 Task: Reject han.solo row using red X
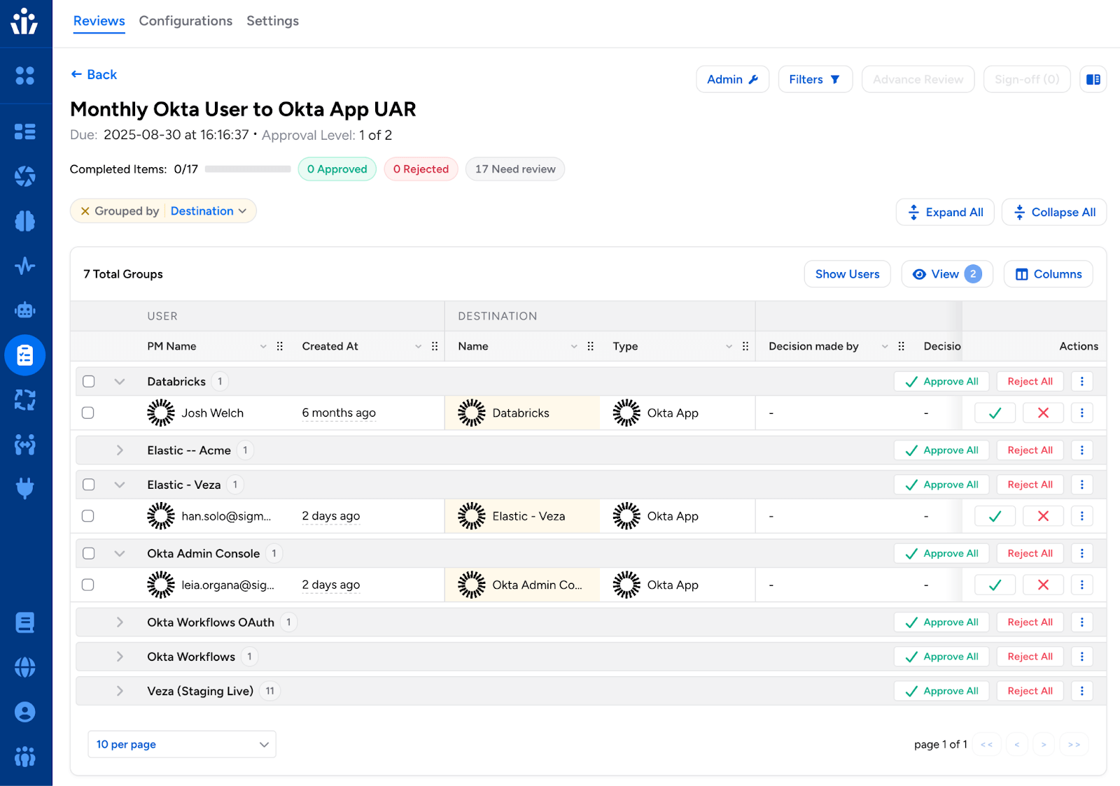point(1042,516)
